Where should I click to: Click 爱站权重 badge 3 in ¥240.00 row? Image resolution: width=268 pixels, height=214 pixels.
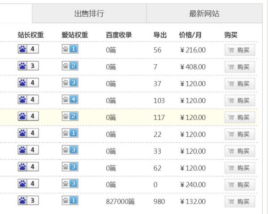(70, 184)
